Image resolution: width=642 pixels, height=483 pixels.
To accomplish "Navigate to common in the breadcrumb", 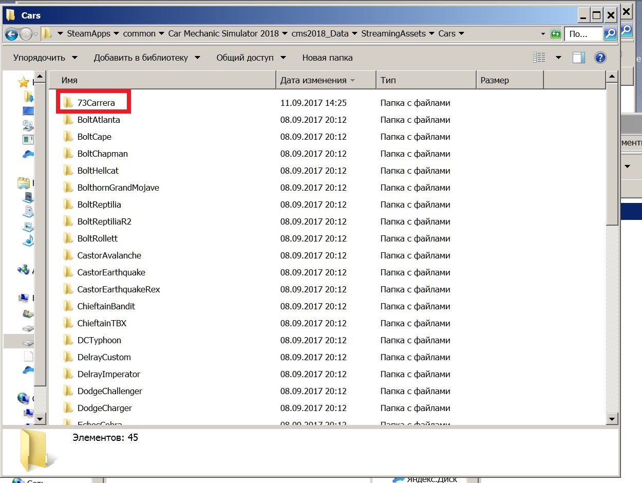I will [x=139, y=34].
